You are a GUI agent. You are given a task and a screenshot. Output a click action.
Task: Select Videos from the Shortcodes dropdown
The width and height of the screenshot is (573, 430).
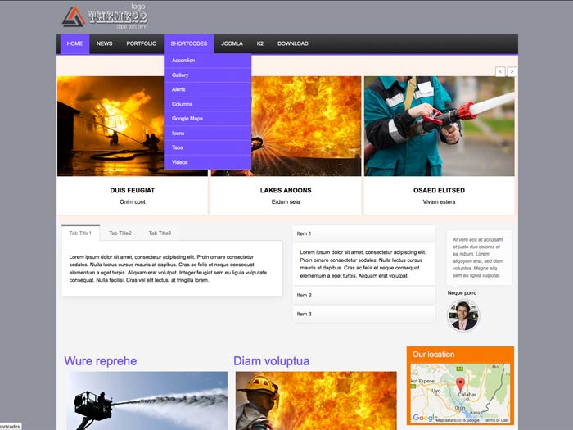179,162
